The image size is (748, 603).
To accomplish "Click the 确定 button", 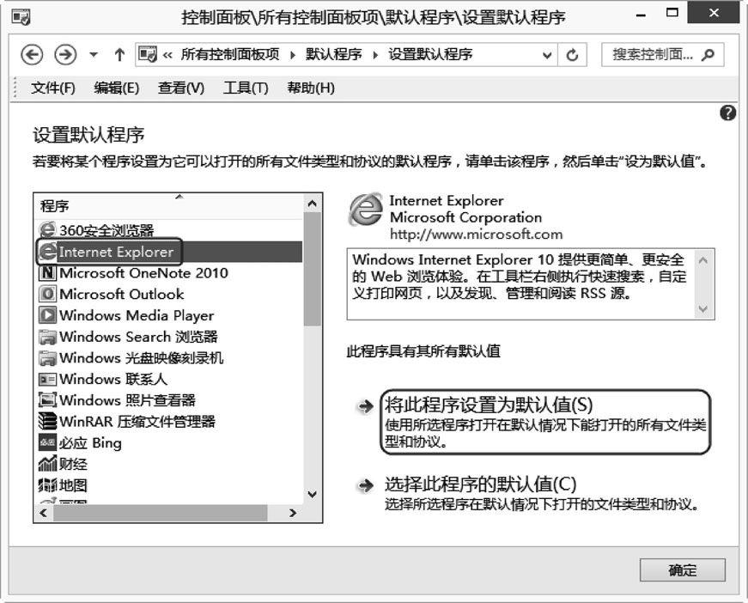I will point(682,570).
